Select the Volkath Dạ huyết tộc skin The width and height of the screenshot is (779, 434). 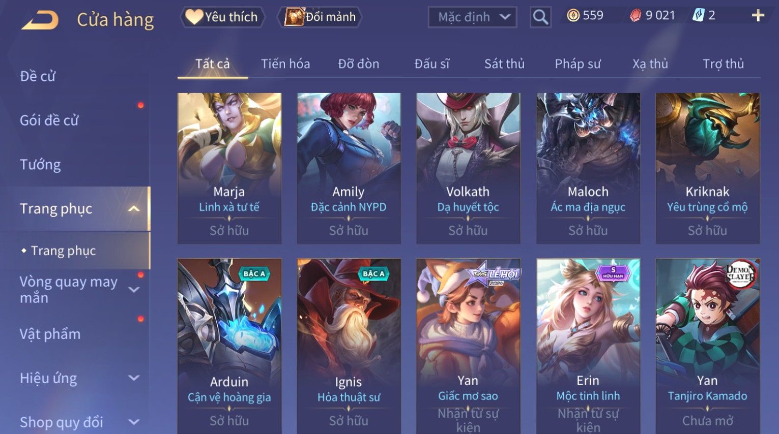tap(468, 168)
